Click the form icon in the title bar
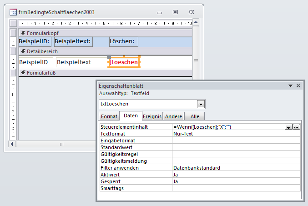The height and width of the screenshot is (206, 308). 13,12
